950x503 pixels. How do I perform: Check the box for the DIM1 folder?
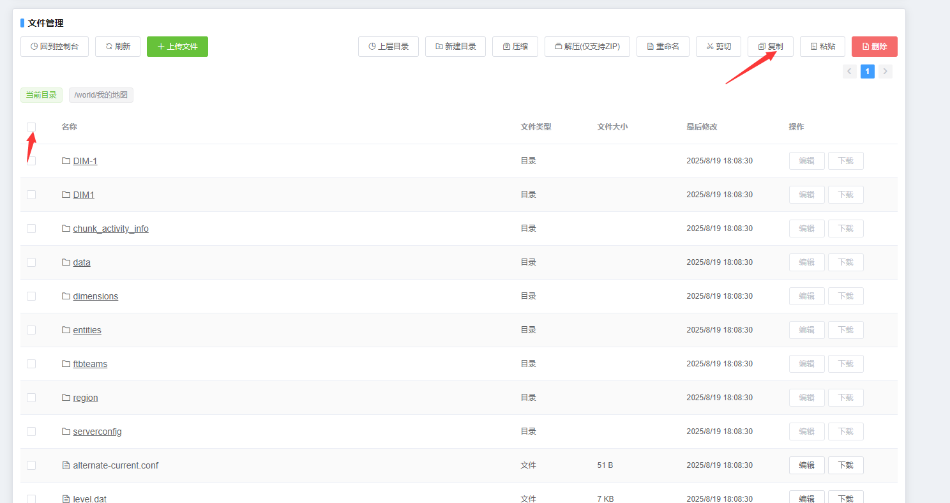point(31,195)
